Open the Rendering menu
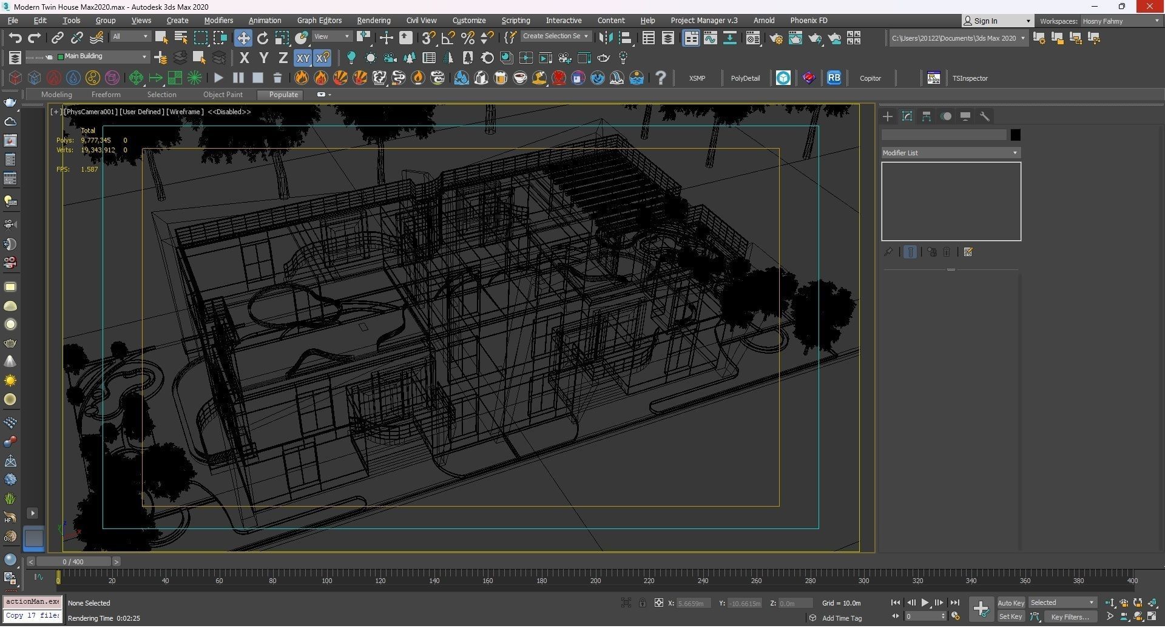The height and width of the screenshot is (631, 1165). click(373, 21)
